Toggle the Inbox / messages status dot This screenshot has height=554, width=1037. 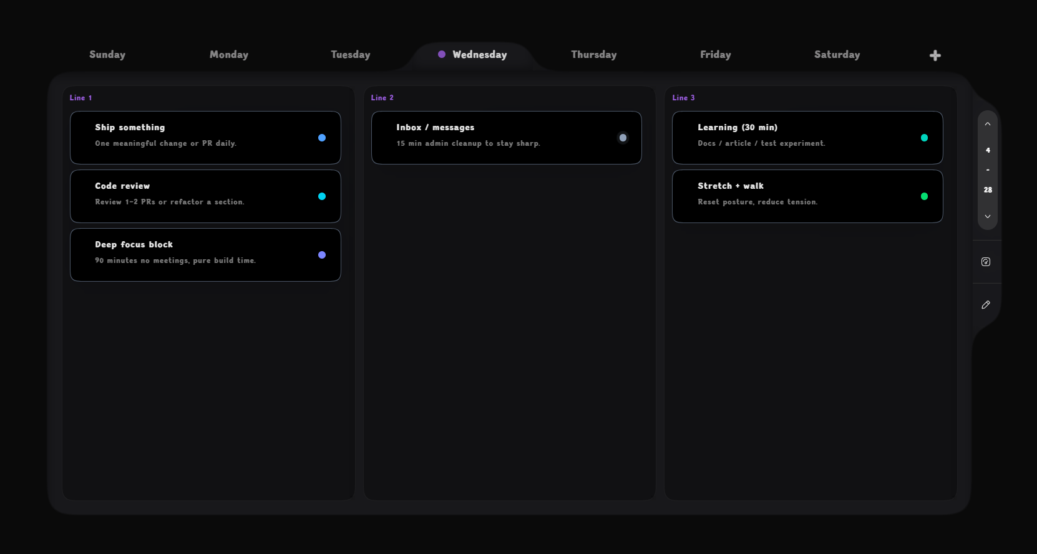tap(623, 138)
